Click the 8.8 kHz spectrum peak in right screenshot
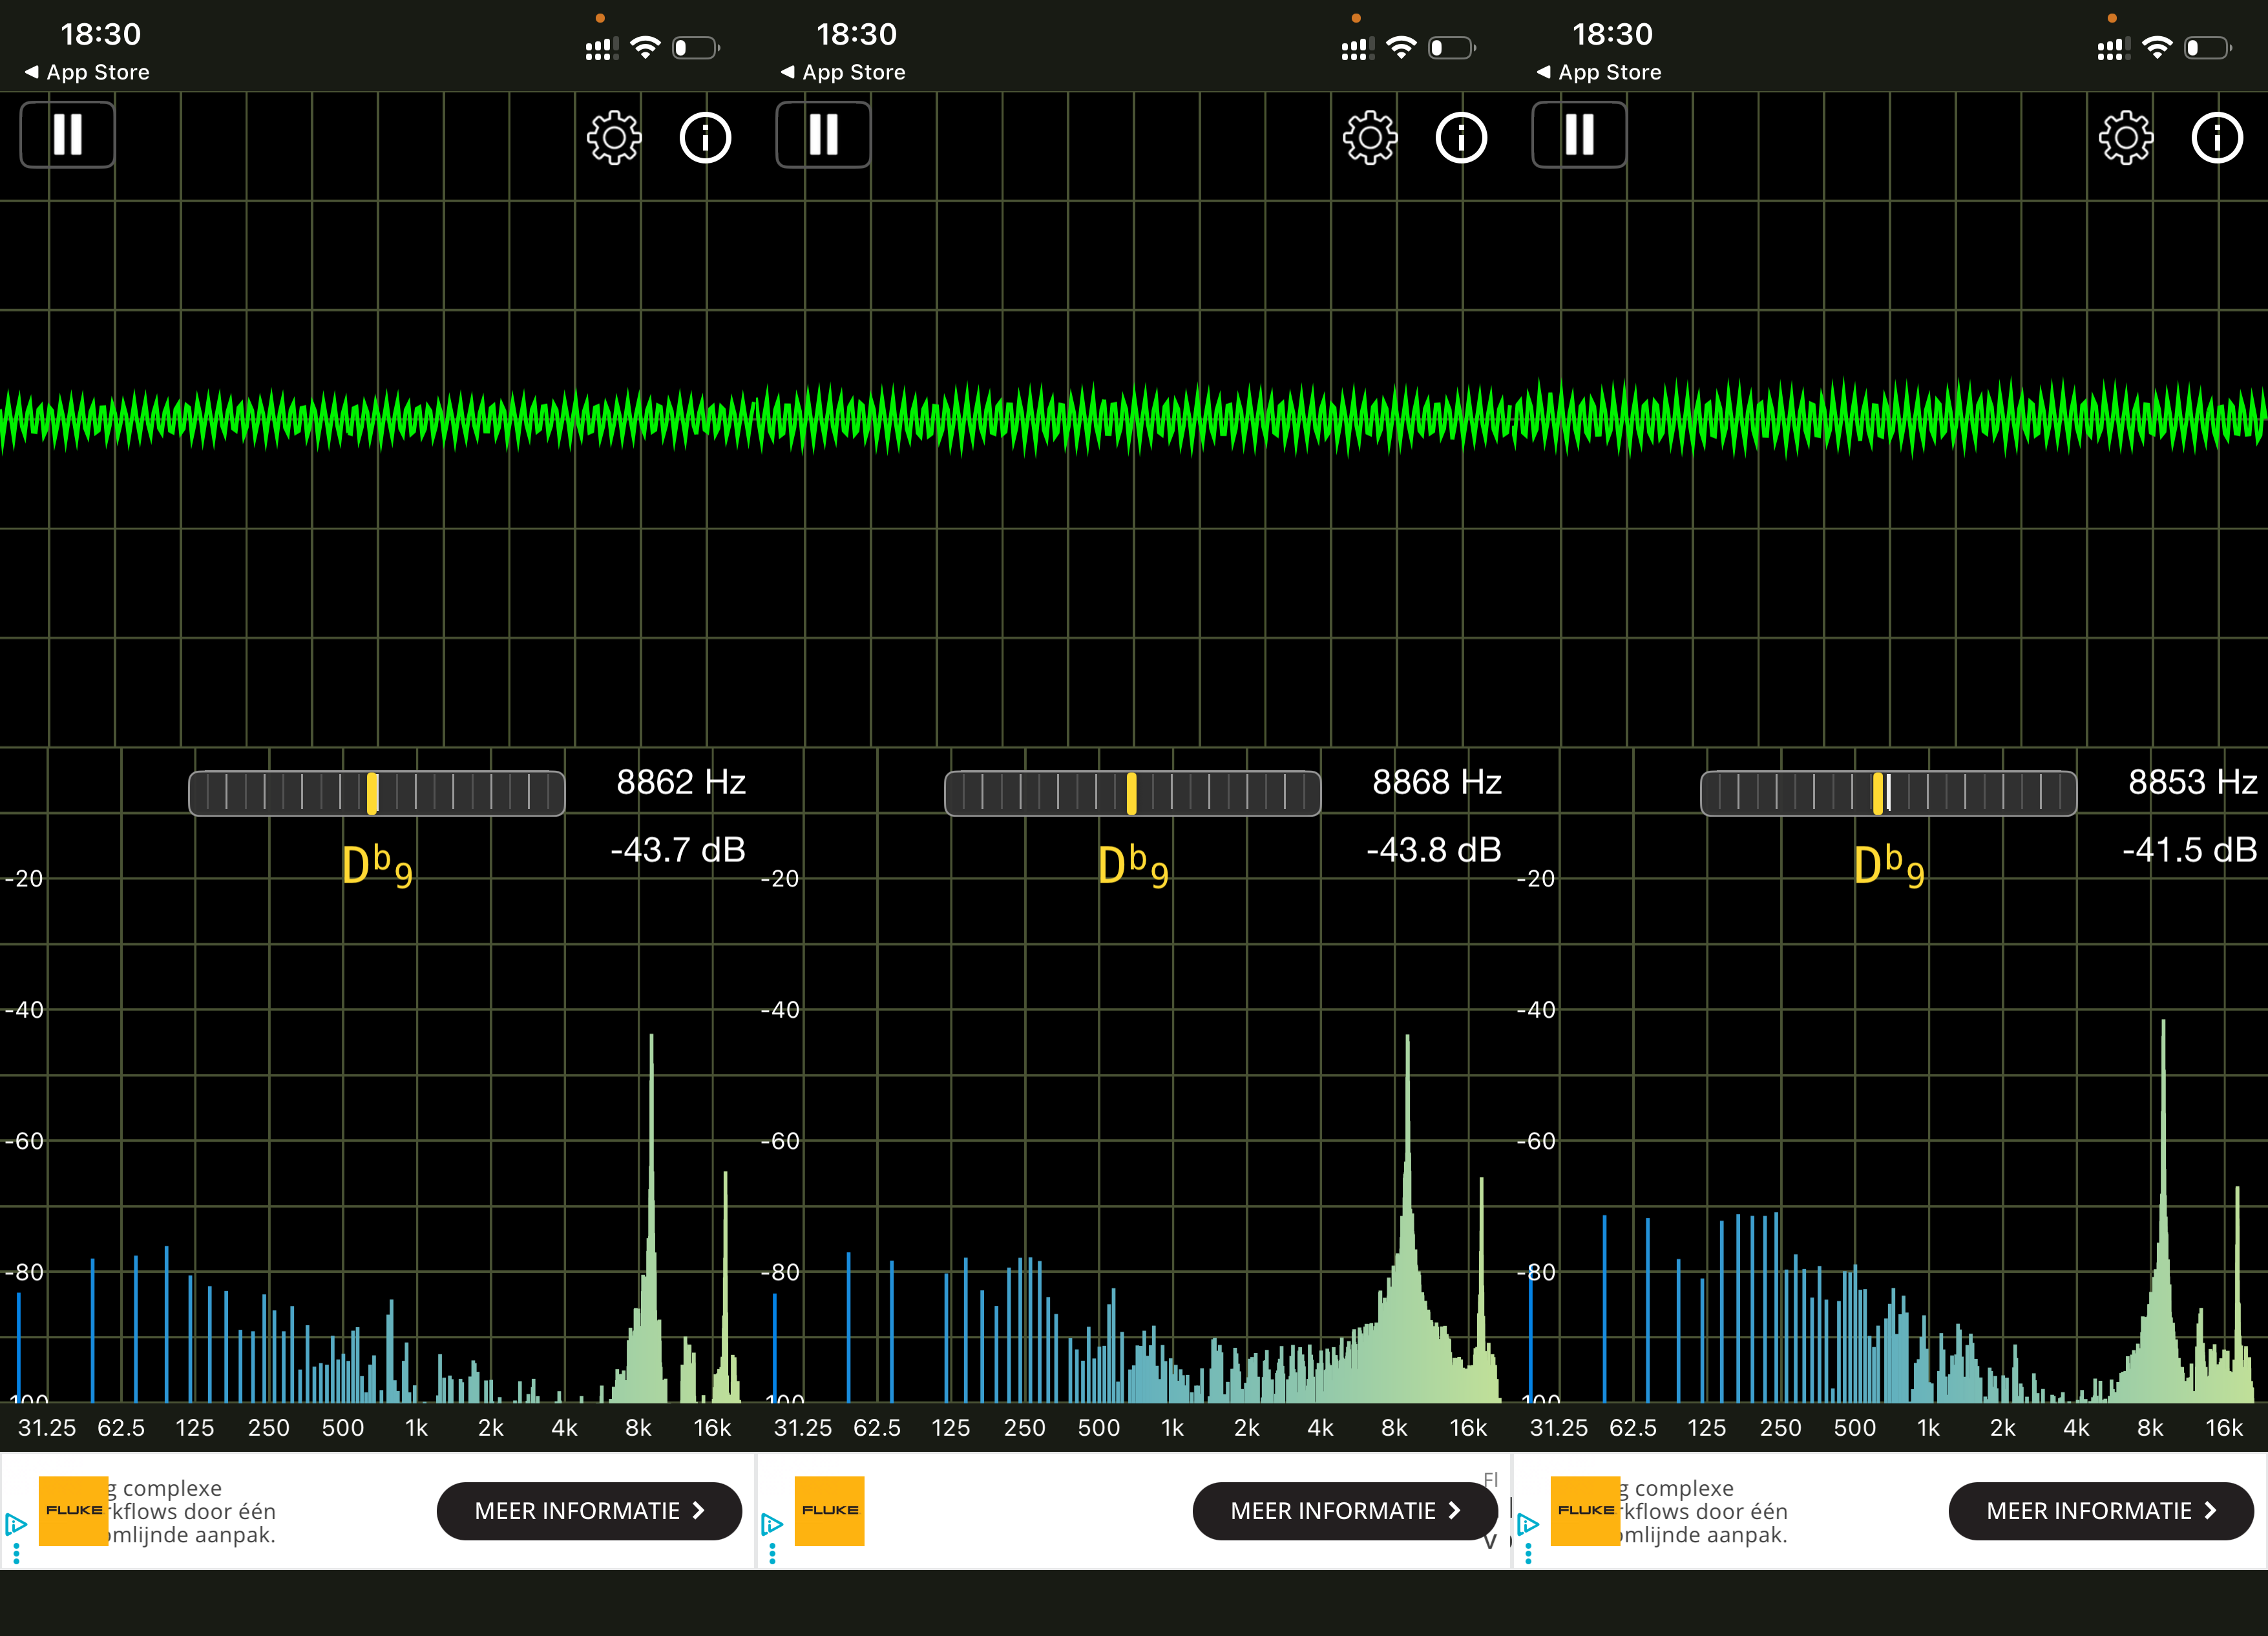This screenshot has width=2268, height=1636. pos(2163,1210)
